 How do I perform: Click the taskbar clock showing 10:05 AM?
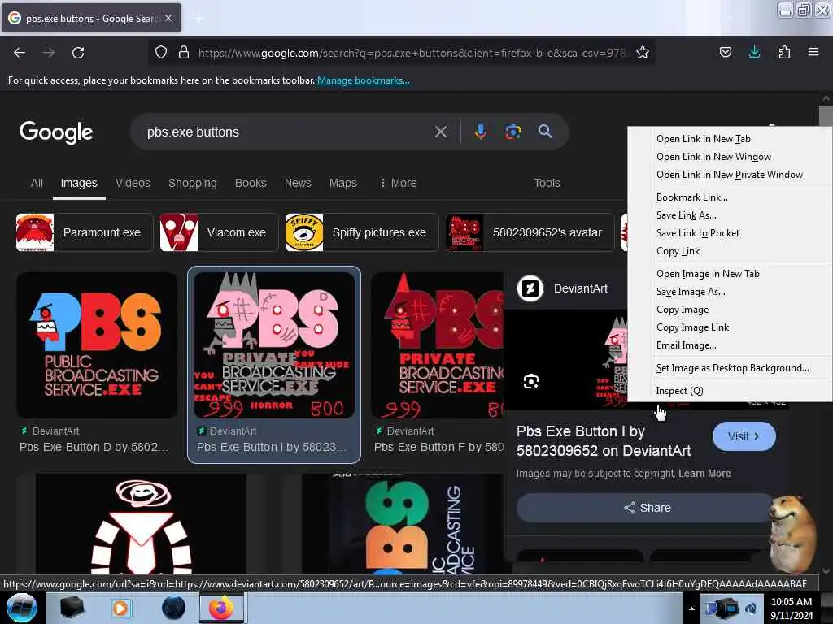tap(792, 609)
